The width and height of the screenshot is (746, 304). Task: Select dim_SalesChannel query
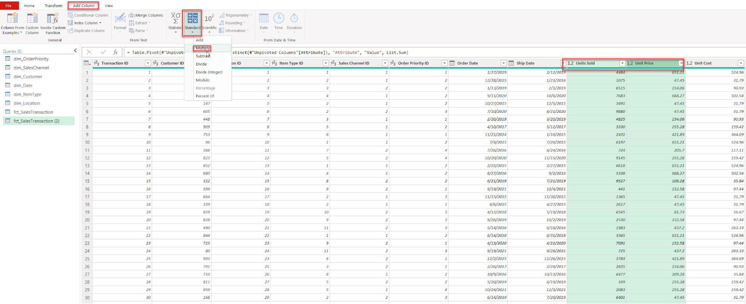point(39,68)
